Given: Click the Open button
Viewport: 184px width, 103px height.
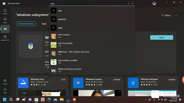Looking at the screenshot, I should click(162, 37).
